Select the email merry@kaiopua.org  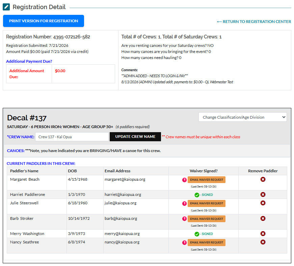coord(122,234)
